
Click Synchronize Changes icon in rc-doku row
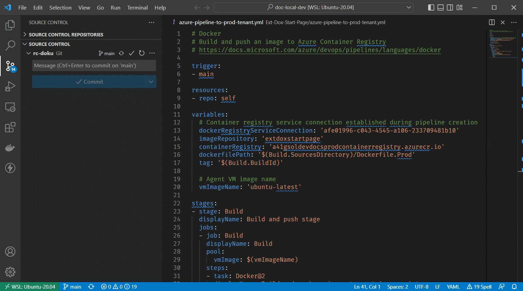coord(121,53)
